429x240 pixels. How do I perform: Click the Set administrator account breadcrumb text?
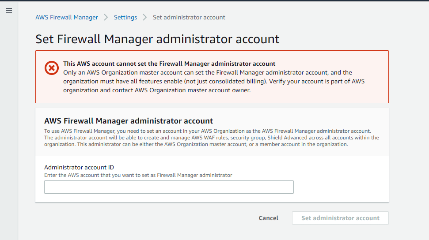189,17
